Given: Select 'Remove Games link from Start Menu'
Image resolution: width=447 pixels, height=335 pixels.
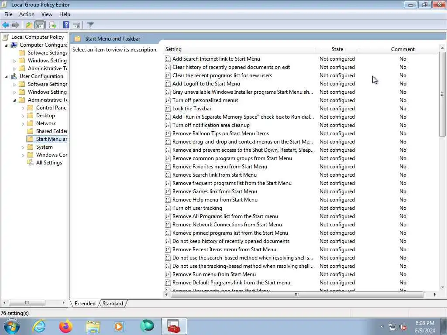Looking at the screenshot, I should pyautogui.click(x=215, y=191).
